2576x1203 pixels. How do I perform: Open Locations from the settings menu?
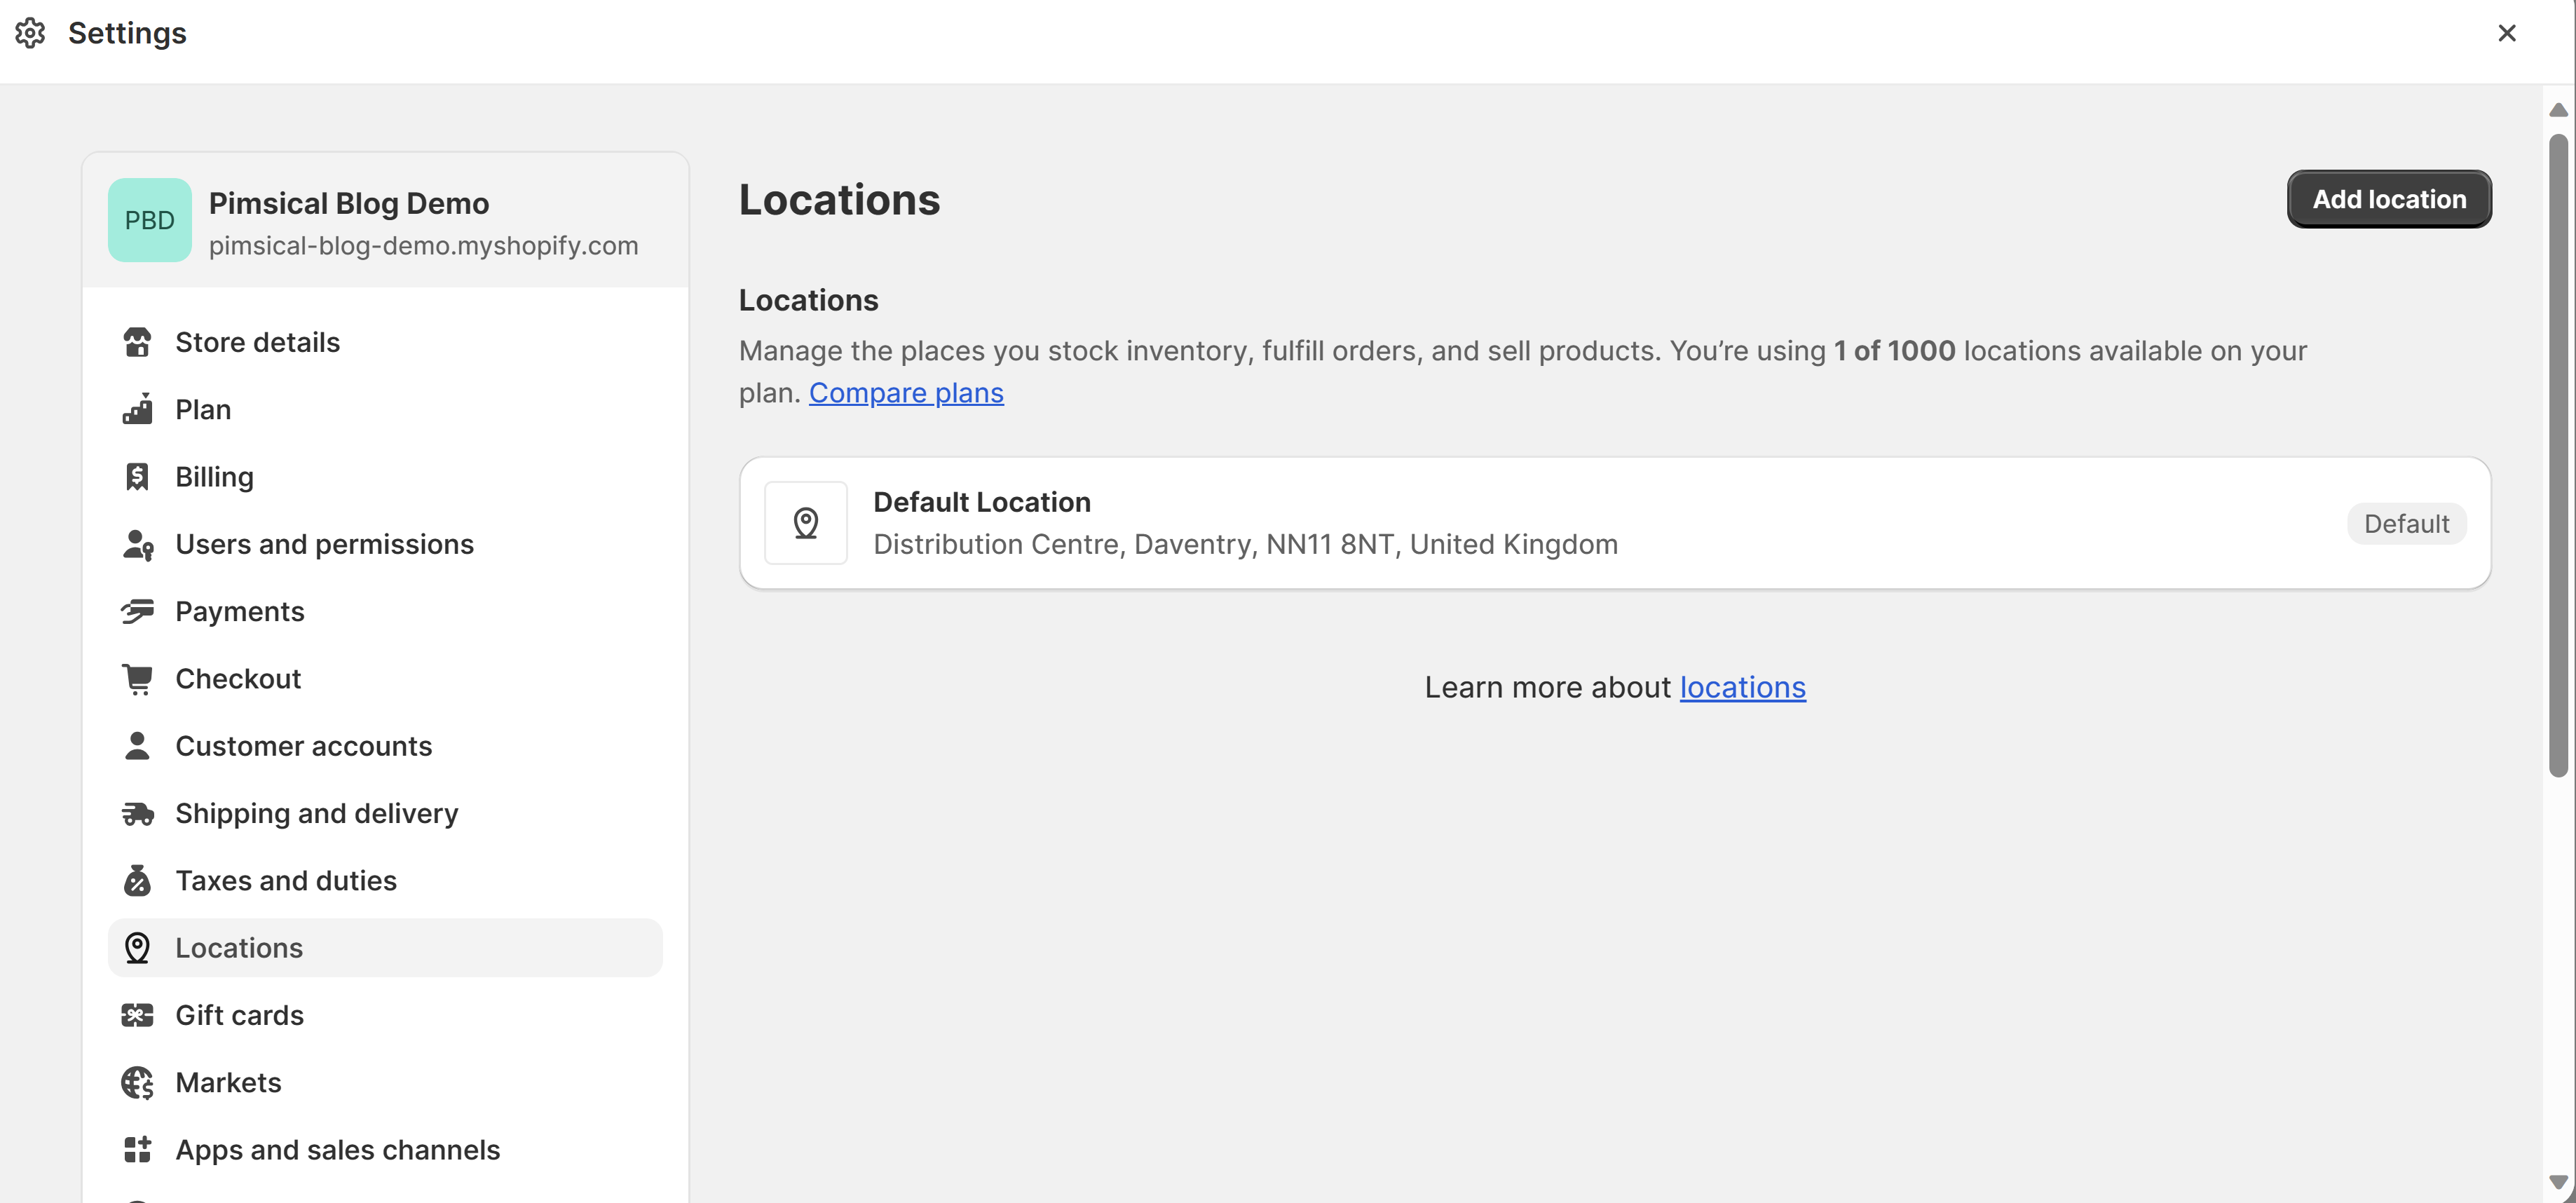238,947
